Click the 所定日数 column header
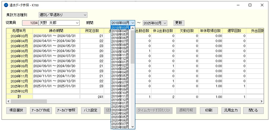This screenshot has width=270, height=131. pyautogui.click(x=92, y=31)
